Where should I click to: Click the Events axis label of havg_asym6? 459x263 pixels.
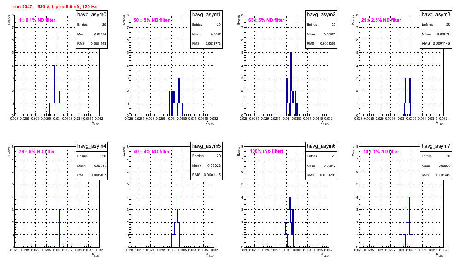239,152
